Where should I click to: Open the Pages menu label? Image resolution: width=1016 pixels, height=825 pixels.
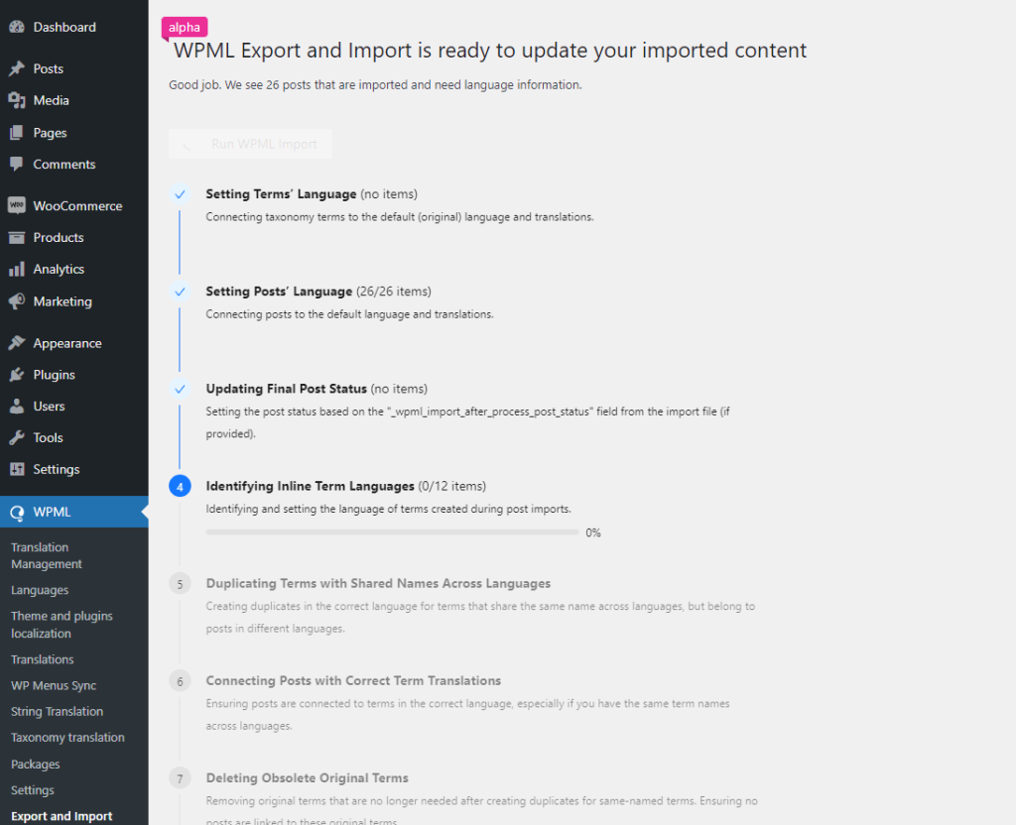(50, 133)
